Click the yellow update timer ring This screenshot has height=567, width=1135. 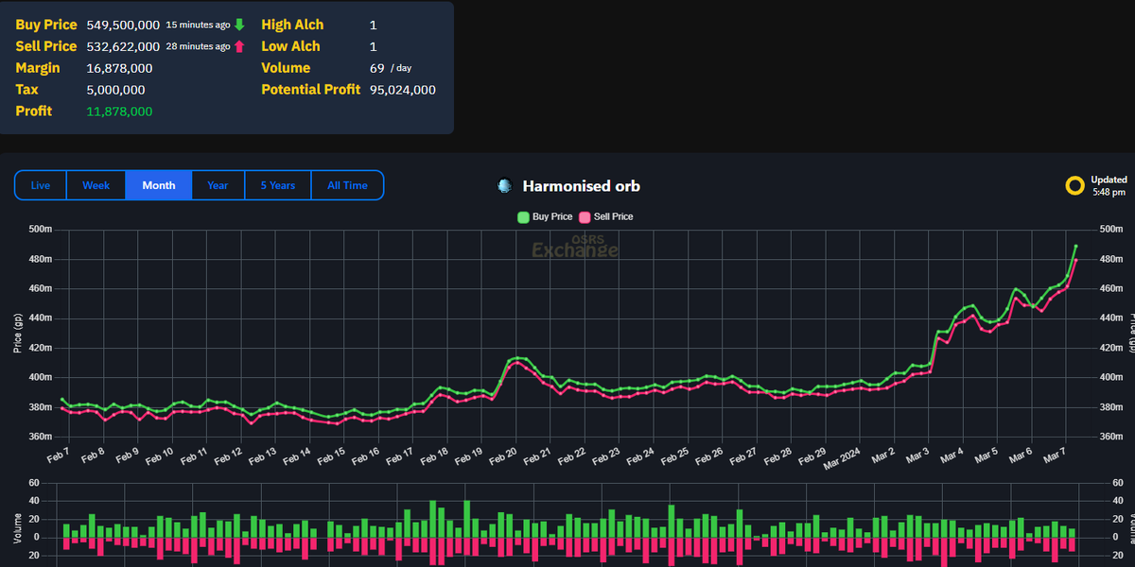point(1075,185)
